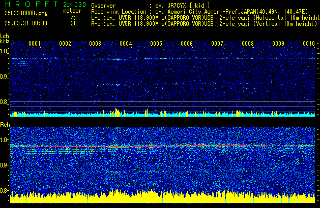Select the 0001 minute marker
320x208 pixels.
[x=35, y=44]
